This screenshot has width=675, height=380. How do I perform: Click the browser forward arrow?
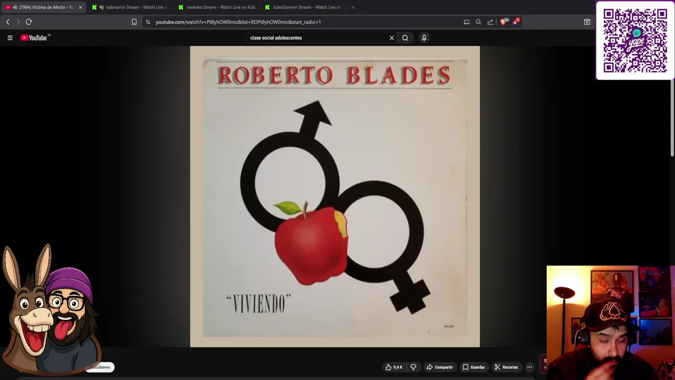click(x=18, y=22)
